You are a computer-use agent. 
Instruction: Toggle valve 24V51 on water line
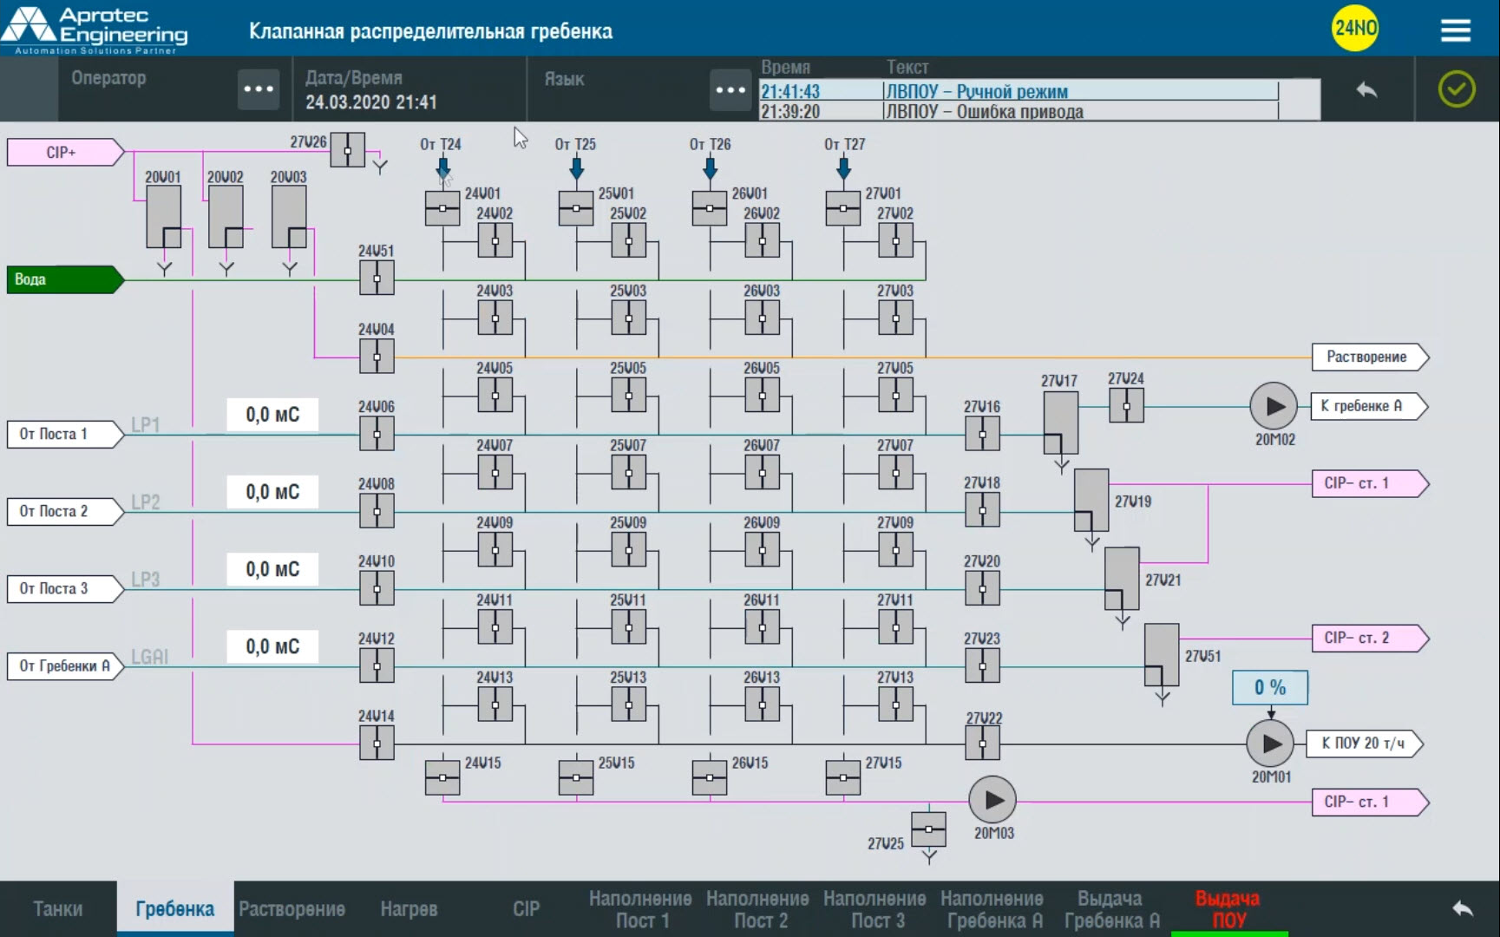click(377, 279)
